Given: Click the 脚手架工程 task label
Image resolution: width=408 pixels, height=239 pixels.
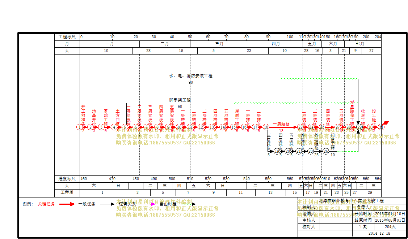Looking at the screenshot, I should 180,100.
